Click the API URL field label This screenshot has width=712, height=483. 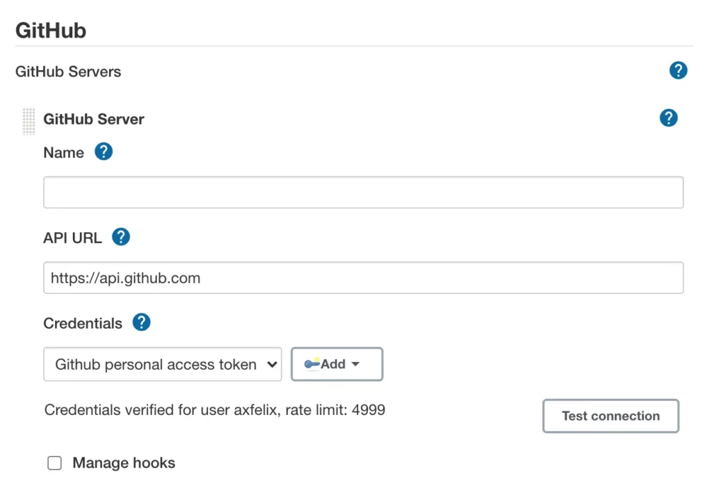point(72,238)
